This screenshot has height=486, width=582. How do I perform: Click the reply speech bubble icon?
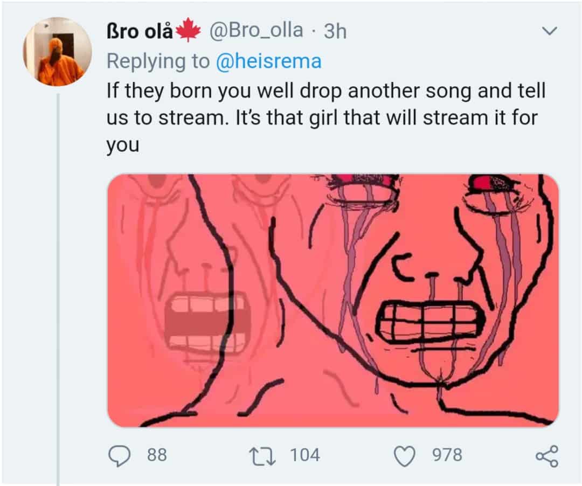[119, 456]
